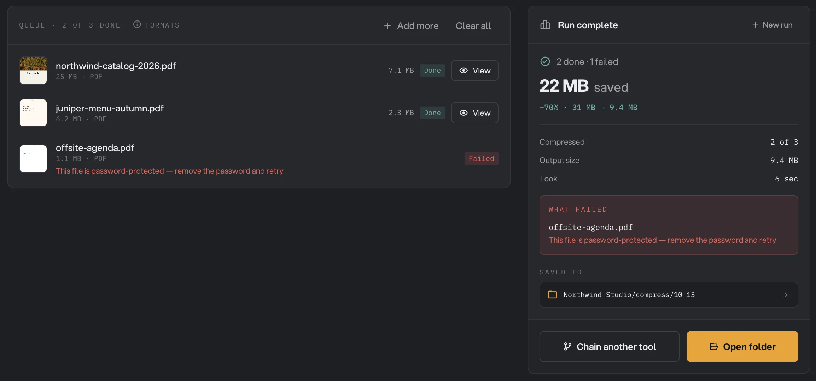
Task: Select the offsite-agenda.pdf name in the queue
Action: [95, 148]
